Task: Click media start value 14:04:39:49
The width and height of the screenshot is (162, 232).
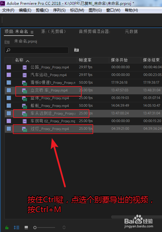Action: 120,105
